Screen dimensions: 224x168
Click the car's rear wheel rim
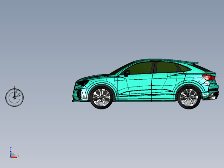[x=189, y=97]
